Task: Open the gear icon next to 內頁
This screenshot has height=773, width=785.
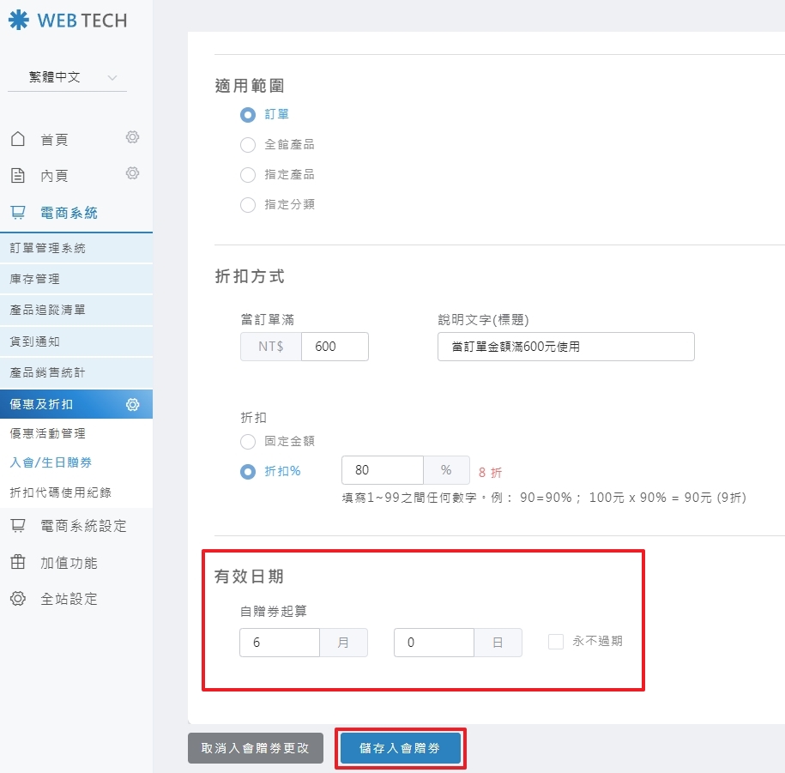Action: 132,173
